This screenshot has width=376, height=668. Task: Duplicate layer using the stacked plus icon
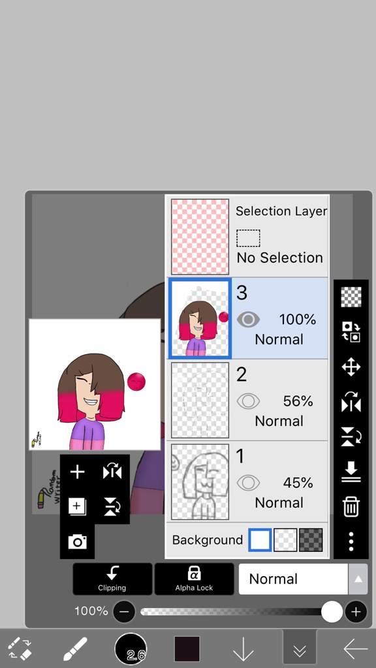77,507
